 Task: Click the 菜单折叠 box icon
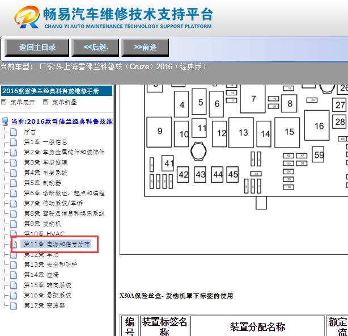[x=45, y=102]
